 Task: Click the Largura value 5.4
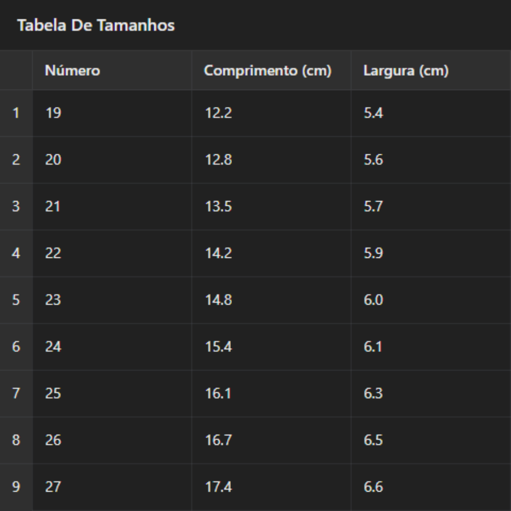click(x=373, y=113)
